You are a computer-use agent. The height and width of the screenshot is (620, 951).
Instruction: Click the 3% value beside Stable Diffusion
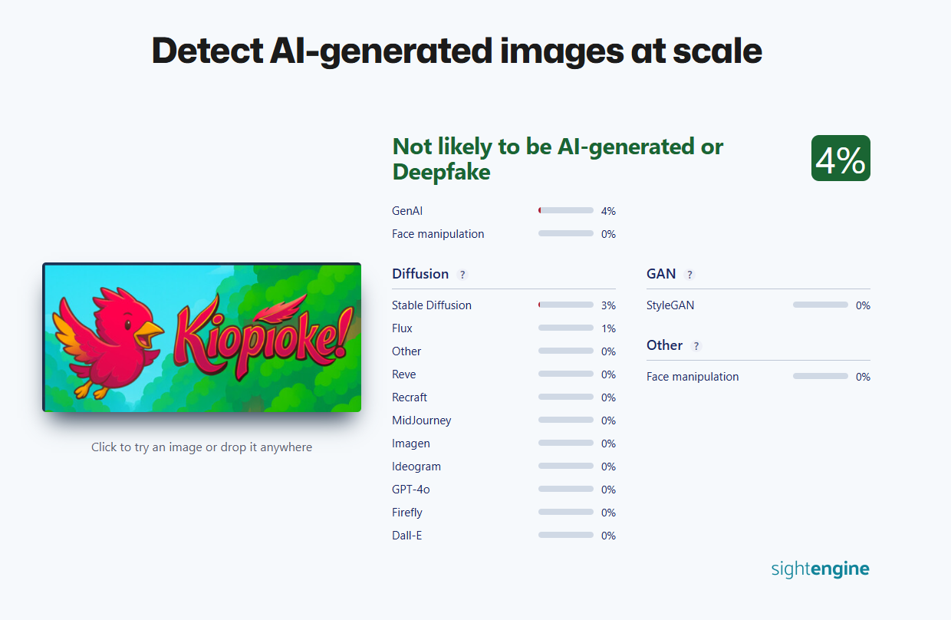tap(608, 305)
